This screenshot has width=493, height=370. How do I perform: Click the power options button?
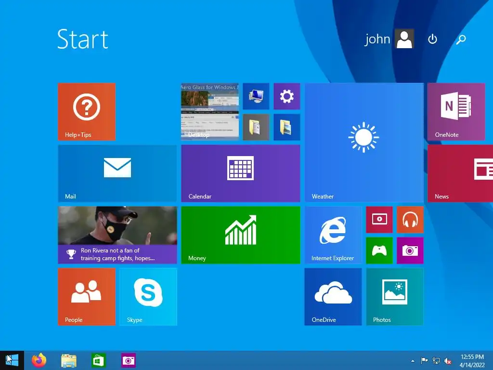pyautogui.click(x=433, y=39)
